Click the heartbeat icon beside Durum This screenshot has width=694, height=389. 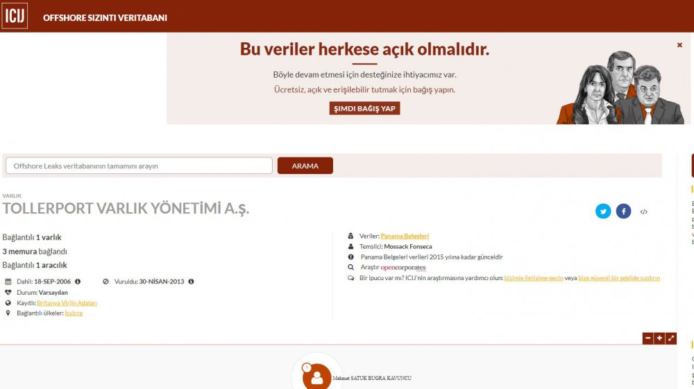8,292
